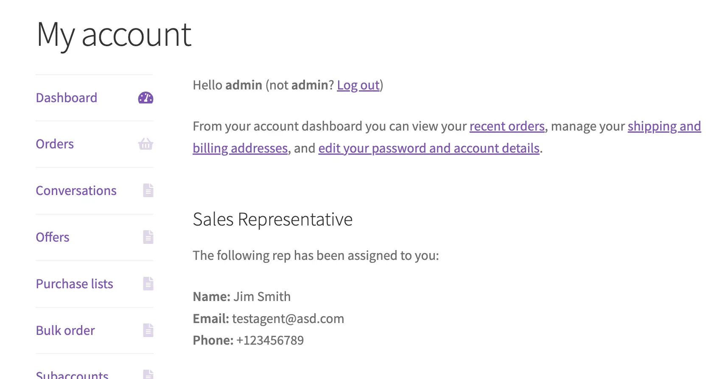Go to the Orders section
Viewport: 722px width, 379px height.
click(x=55, y=144)
